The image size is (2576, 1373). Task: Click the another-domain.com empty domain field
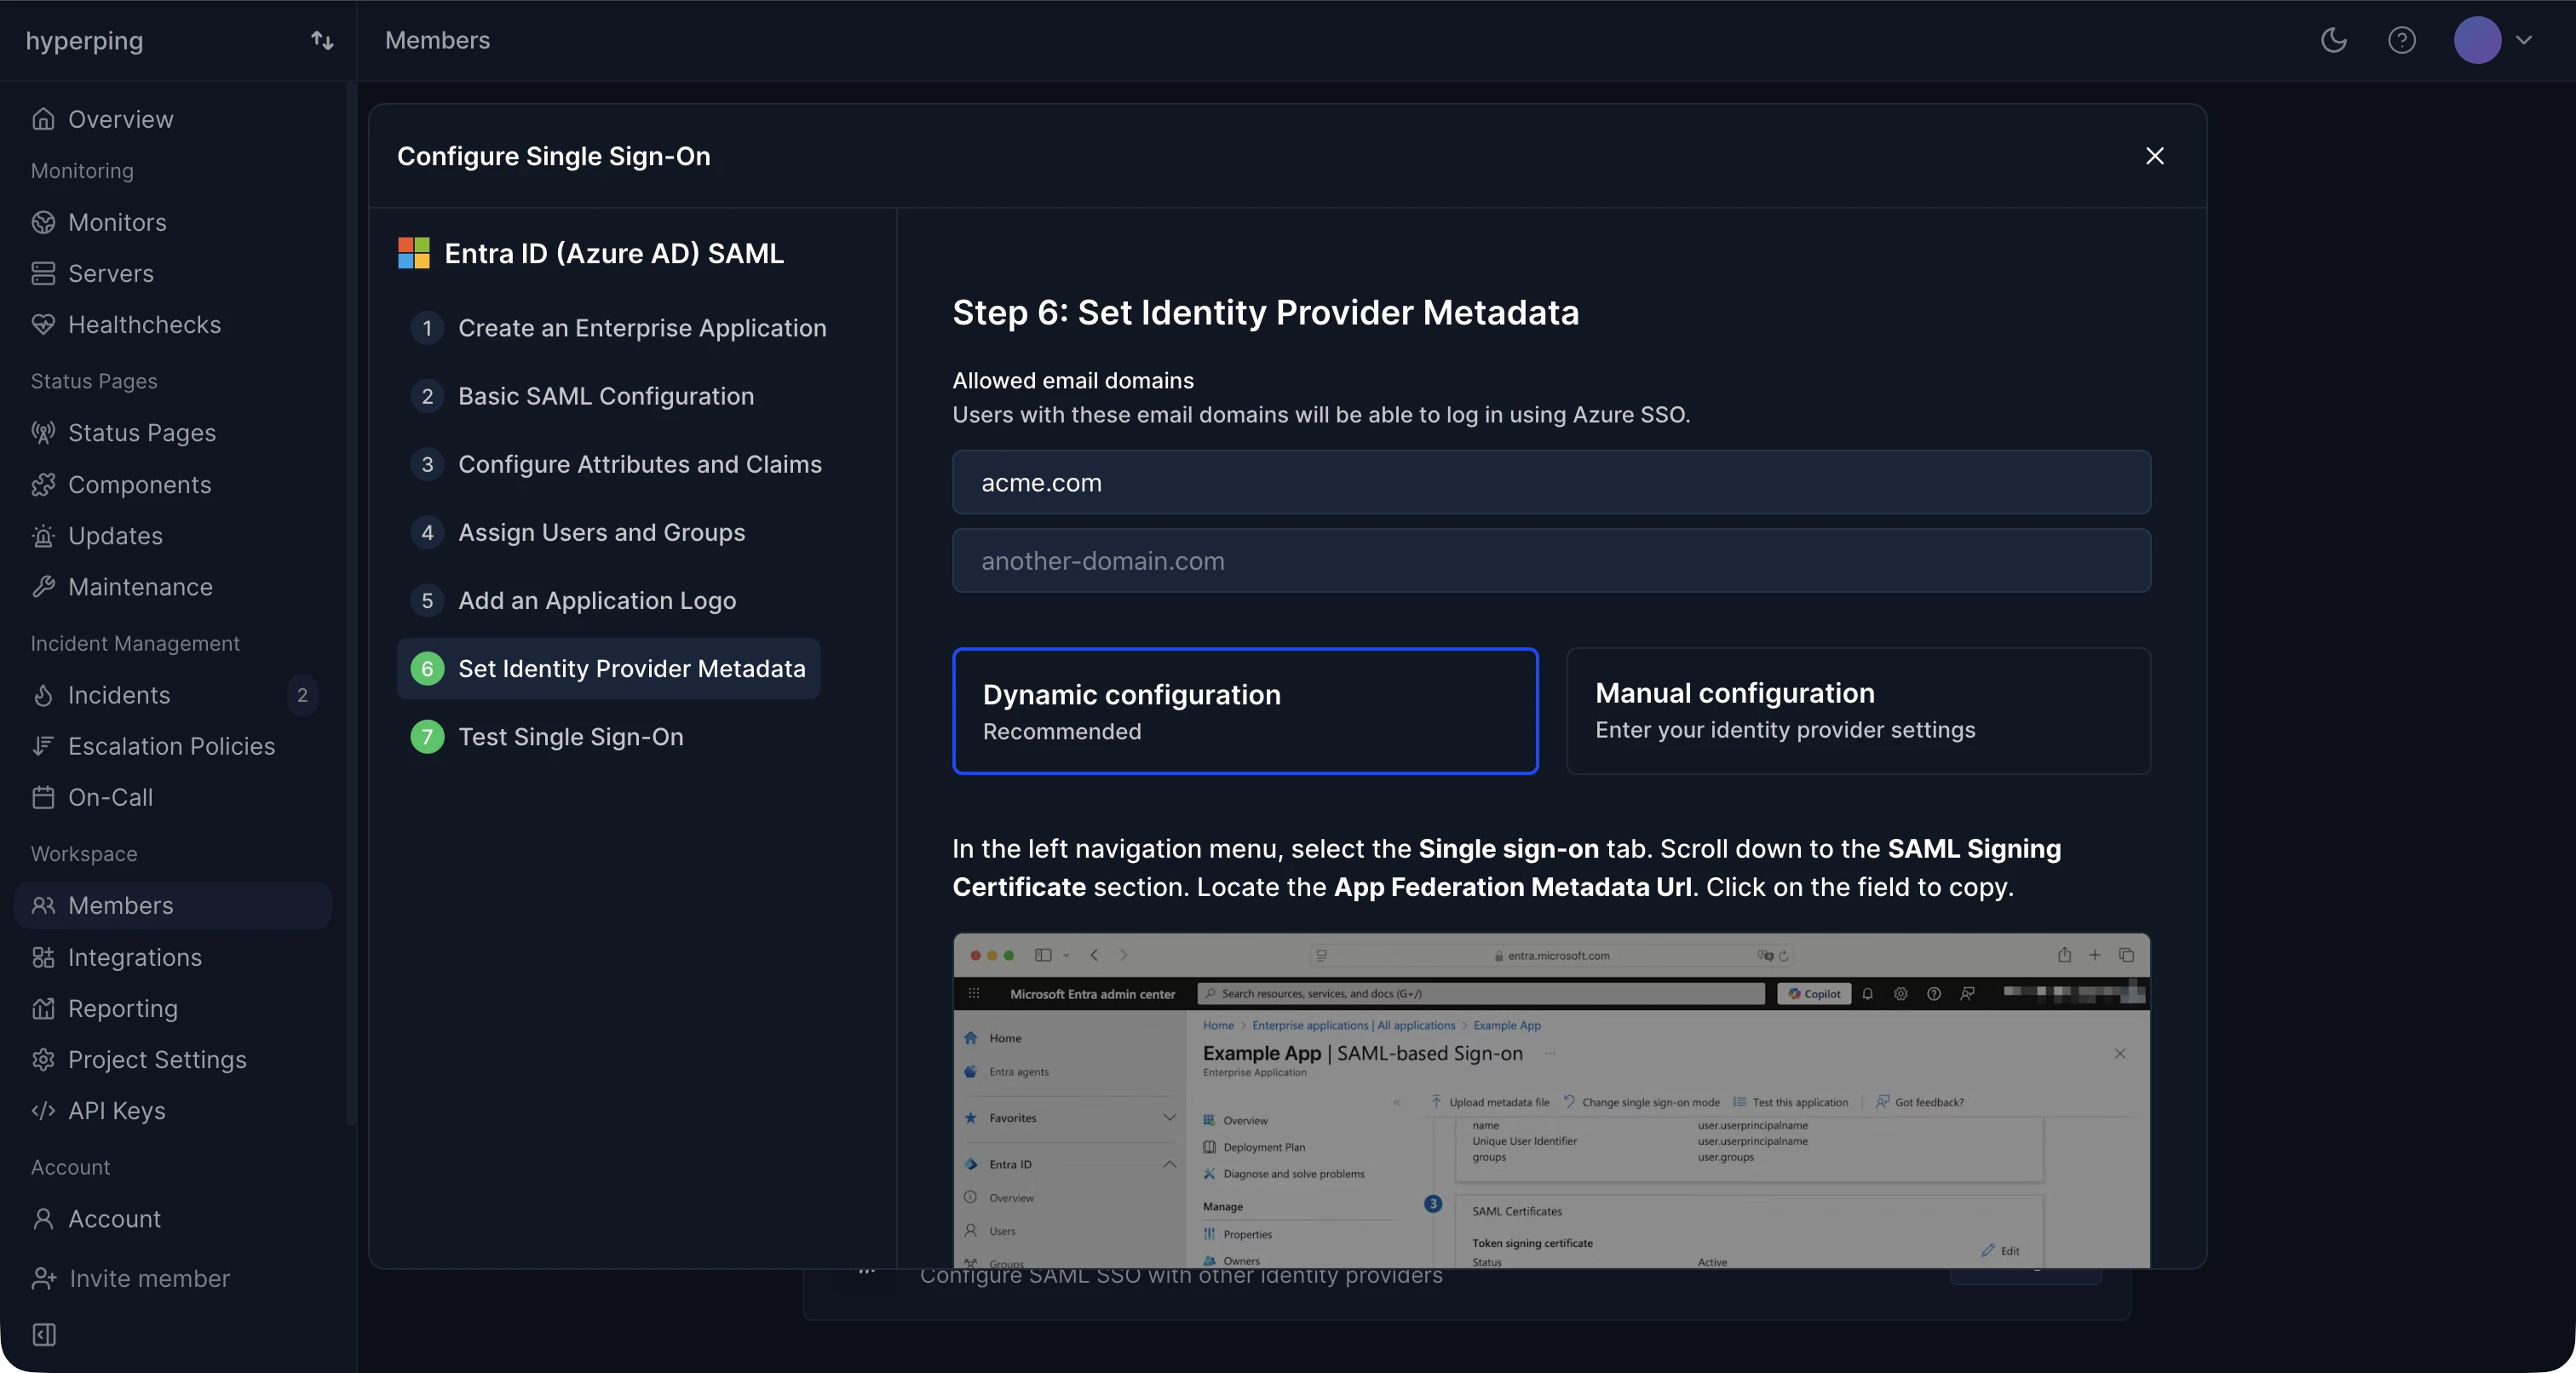click(1551, 560)
